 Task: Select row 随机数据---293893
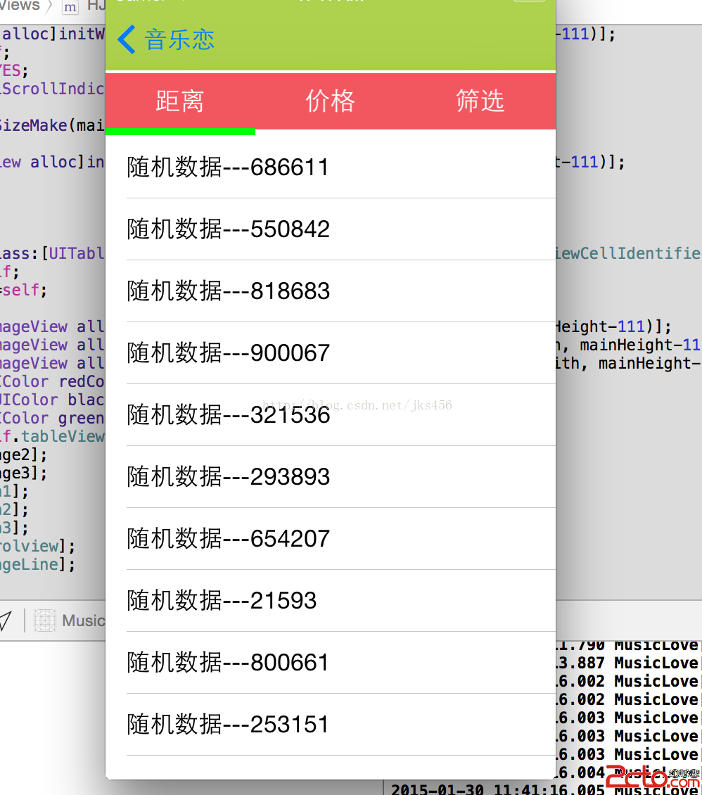[x=331, y=476]
